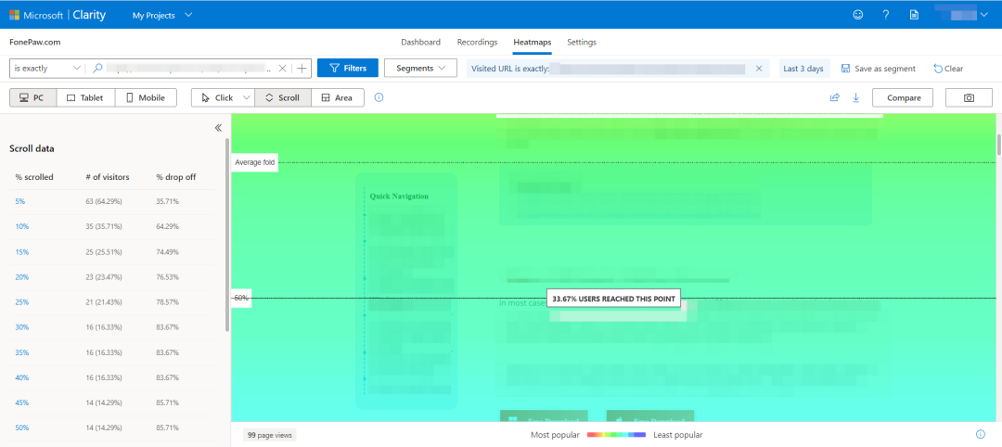This screenshot has height=447, width=1002.
Task: Switch to Area heatmap type
Action: coord(338,97)
